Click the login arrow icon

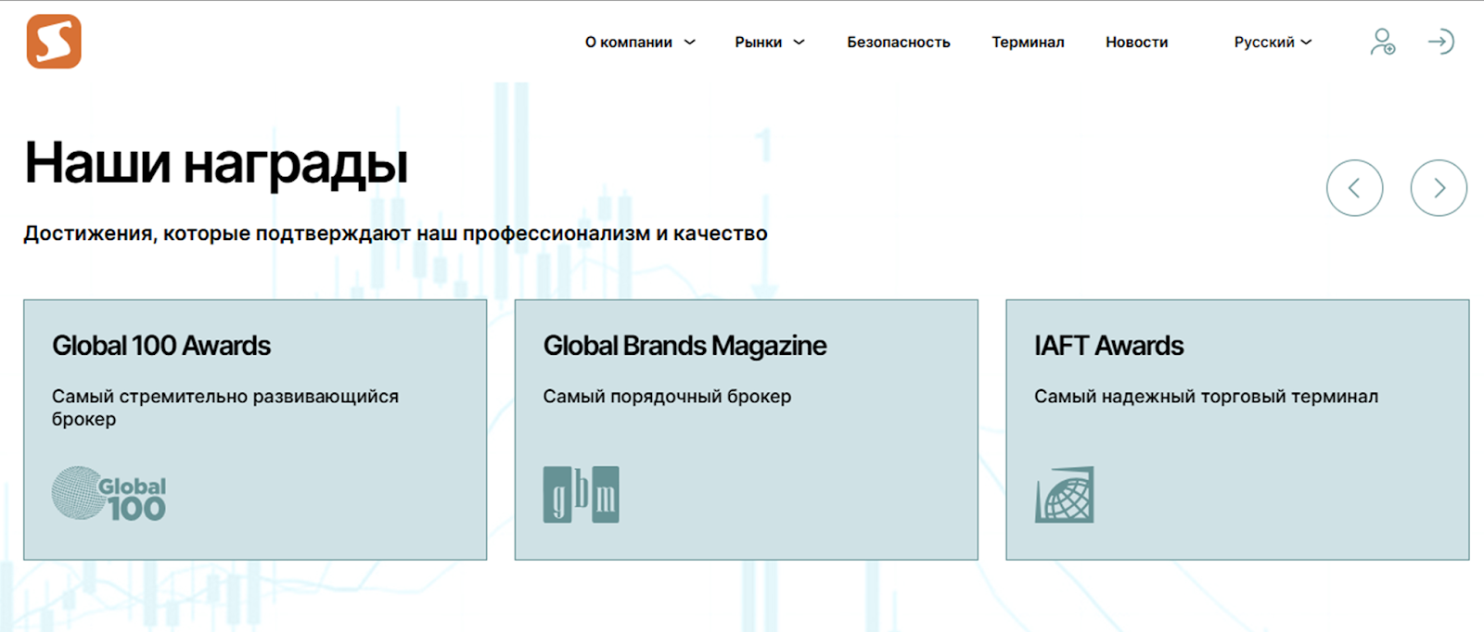(x=1440, y=42)
